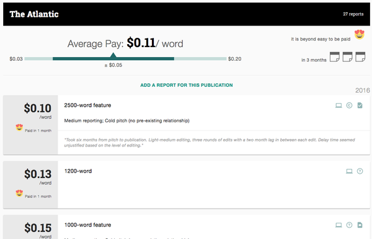The image size is (372, 239).
Task: Click the contract checkmark icon on the 2500-word feature report
Action: tap(360, 106)
